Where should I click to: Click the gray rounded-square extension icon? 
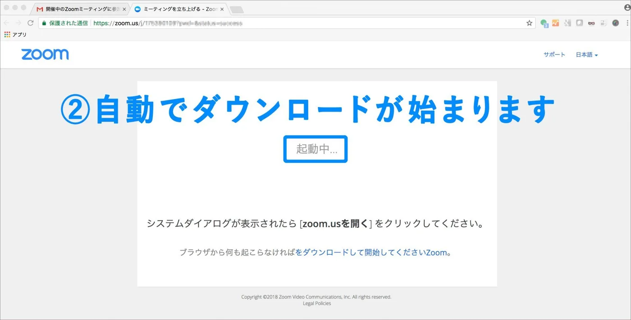[x=580, y=23]
